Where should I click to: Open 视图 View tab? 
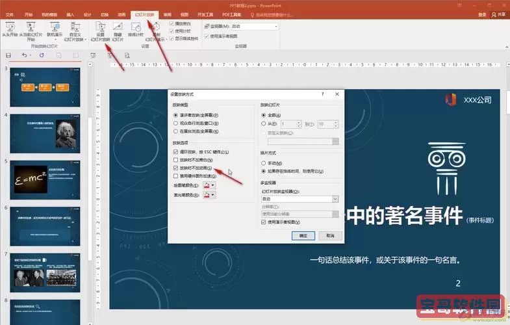tap(185, 15)
